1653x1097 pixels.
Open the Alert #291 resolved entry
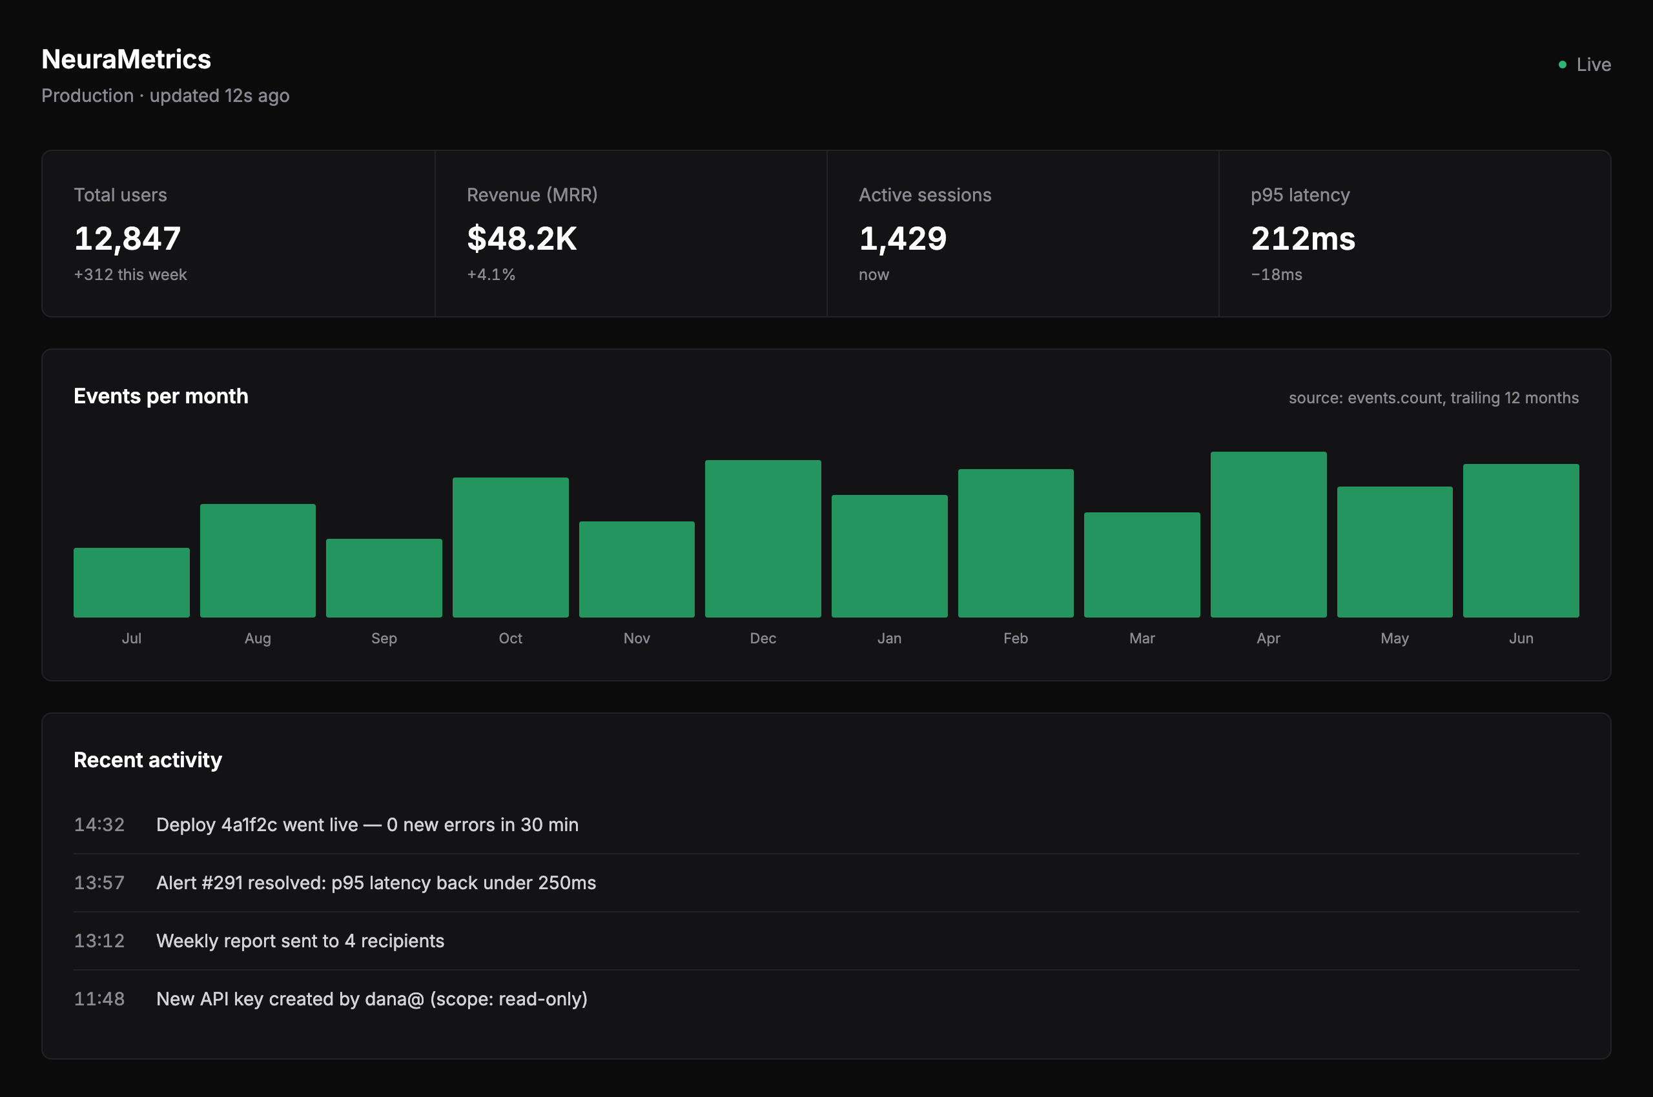(x=826, y=883)
